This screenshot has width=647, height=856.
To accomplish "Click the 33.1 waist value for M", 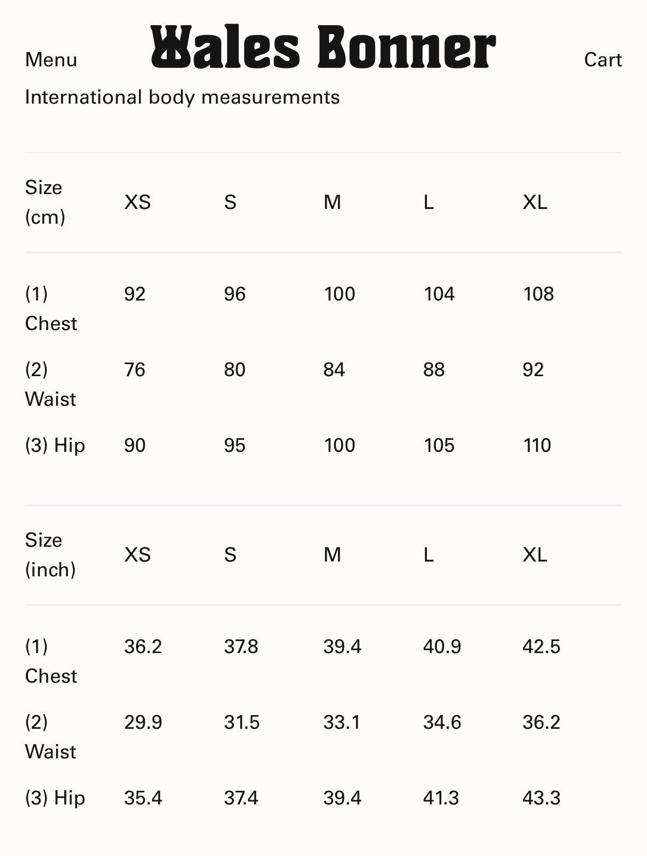I will (x=341, y=722).
